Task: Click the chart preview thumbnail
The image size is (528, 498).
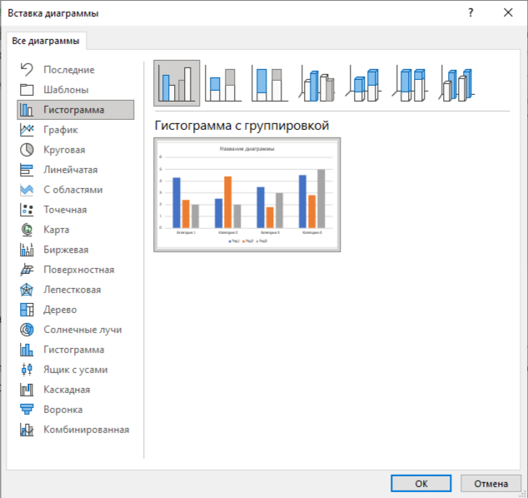Action: (x=247, y=195)
